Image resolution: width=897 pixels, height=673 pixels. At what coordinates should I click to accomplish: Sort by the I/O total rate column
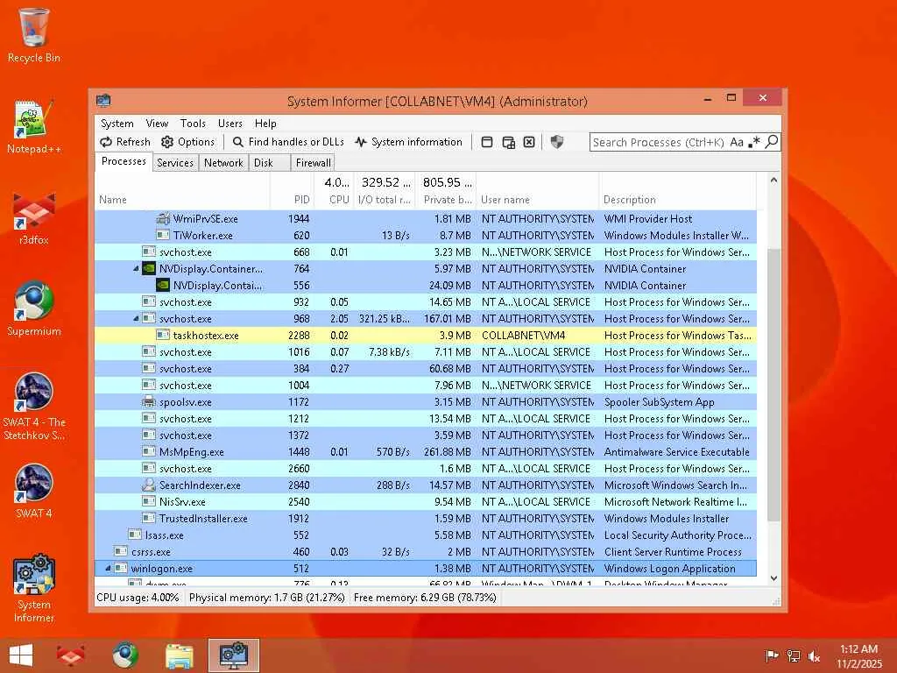pyautogui.click(x=385, y=192)
